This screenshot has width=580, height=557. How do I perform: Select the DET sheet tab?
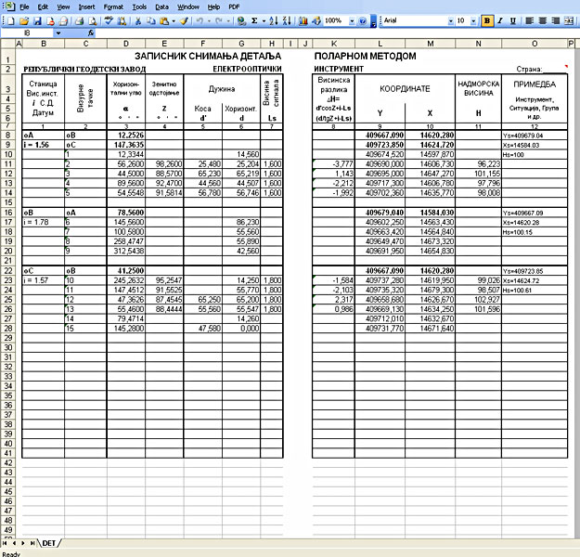tap(49, 541)
